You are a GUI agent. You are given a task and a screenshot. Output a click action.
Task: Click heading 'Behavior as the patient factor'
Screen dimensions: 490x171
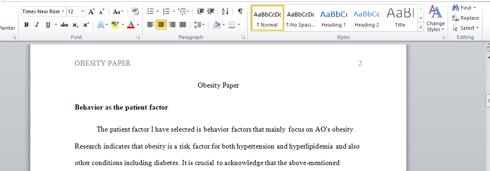point(121,108)
